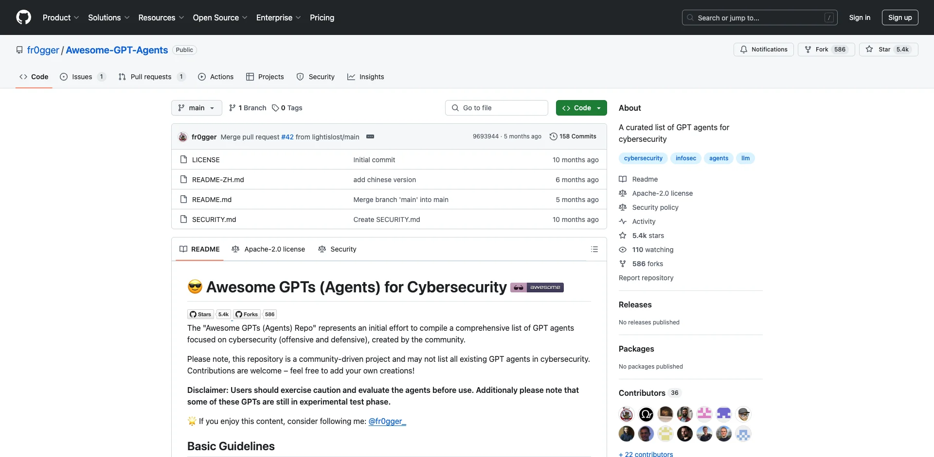Viewport: 934px width, 457px height.
Task: Select the Code tab
Action: [x=34, y=77]
